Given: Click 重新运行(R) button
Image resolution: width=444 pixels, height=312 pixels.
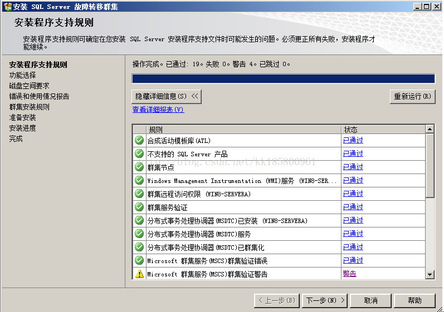Looking at the screenshot, I should click(412, 97).
